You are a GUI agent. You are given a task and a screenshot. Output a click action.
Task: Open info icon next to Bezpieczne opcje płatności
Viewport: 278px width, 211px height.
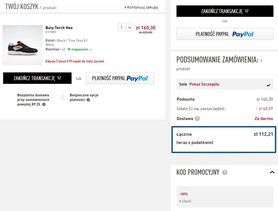88,100
